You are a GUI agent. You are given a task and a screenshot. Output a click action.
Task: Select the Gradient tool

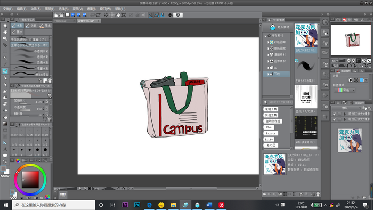[5, 124]
